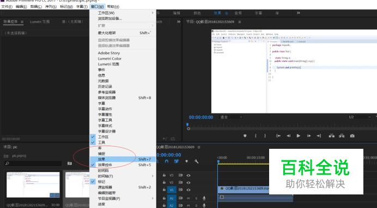Lock track A1 with its padlock
Viewport: 377px width, 208px height.
tap(164, 198)
